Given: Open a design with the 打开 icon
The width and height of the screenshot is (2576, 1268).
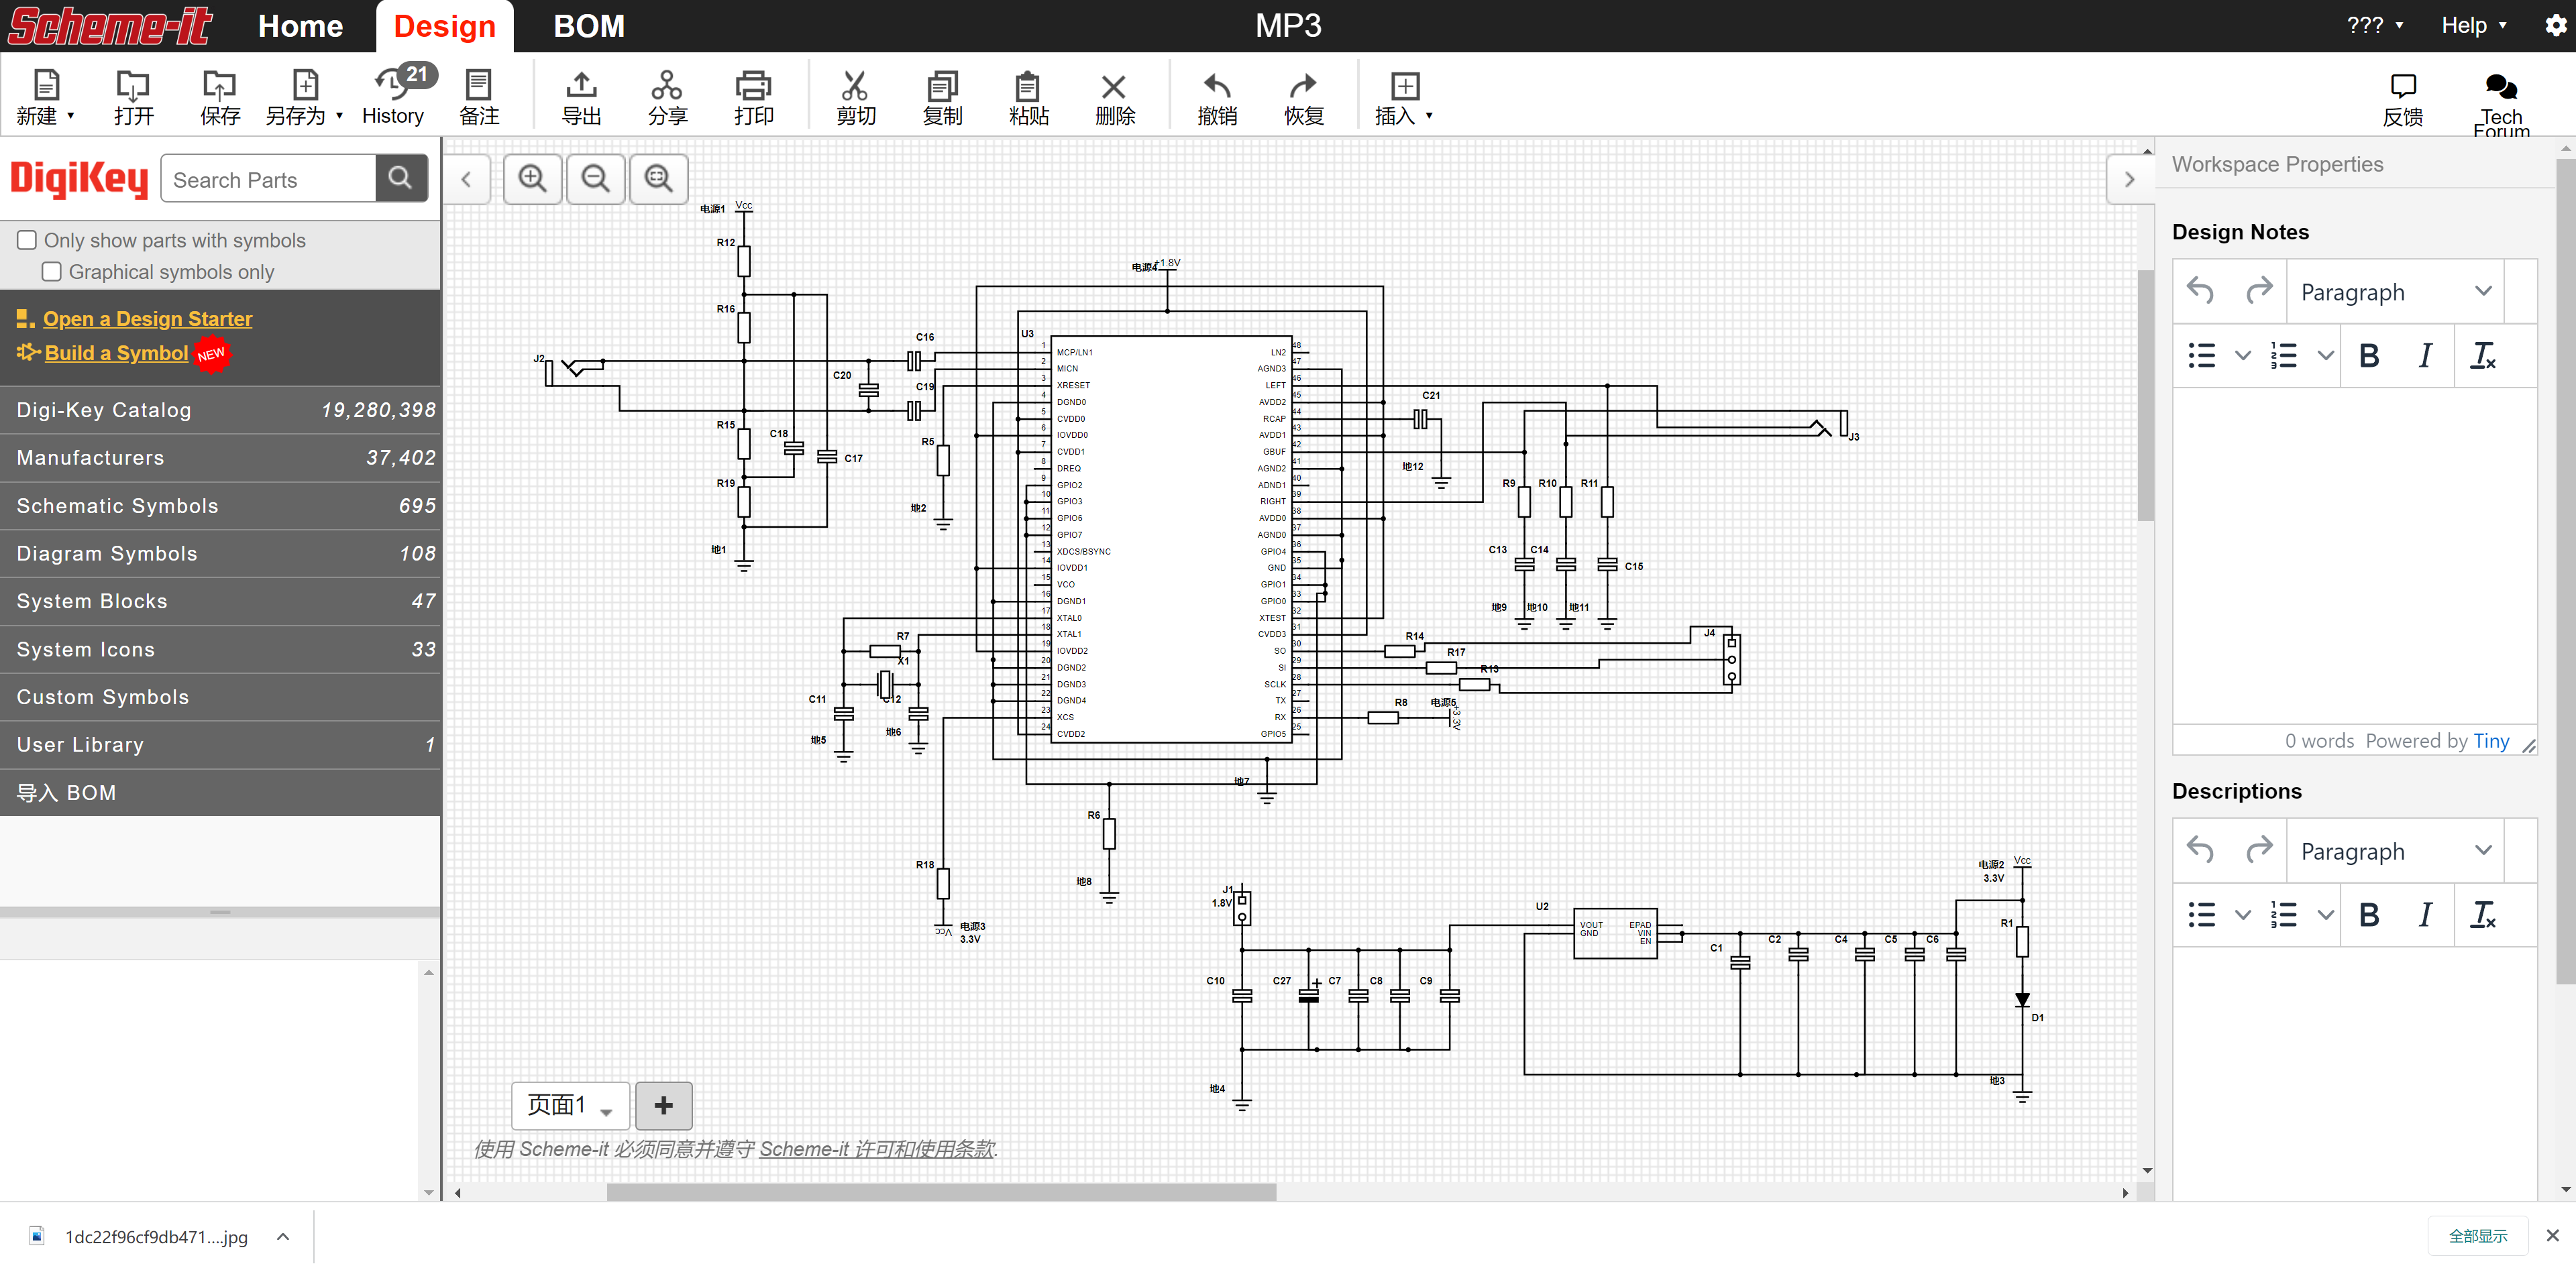Looking at the screenshot, I should tap(133, 86).
